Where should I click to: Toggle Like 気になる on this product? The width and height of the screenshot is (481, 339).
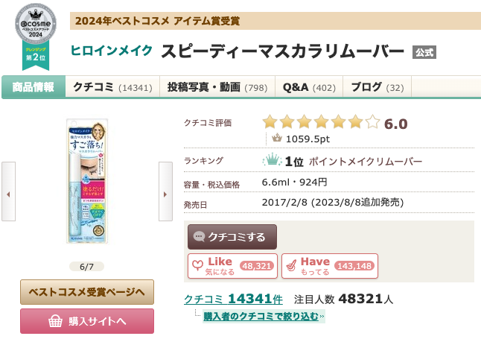(233, 265)
